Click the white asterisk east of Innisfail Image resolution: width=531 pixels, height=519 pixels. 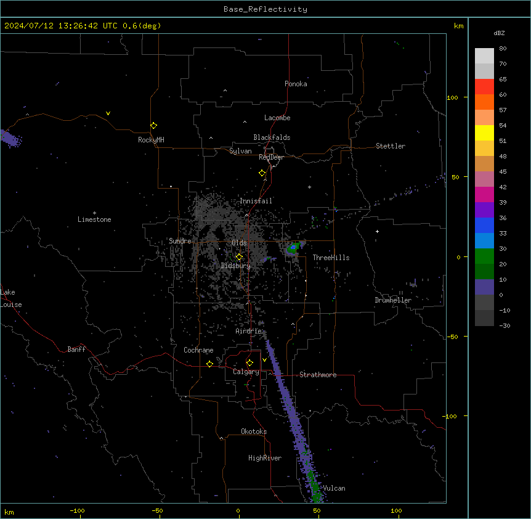309,187
